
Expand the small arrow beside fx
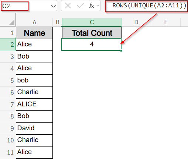coord(98,6)
